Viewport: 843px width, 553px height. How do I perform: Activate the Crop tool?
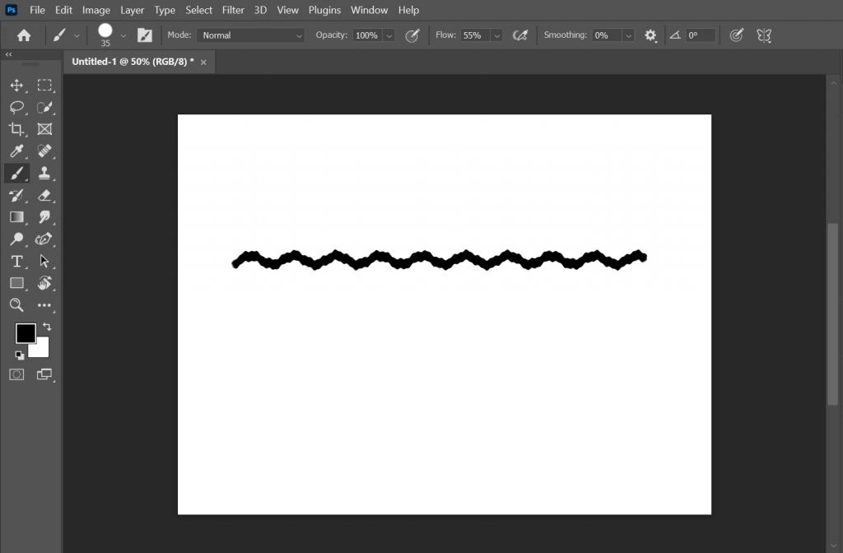point(16,129)
